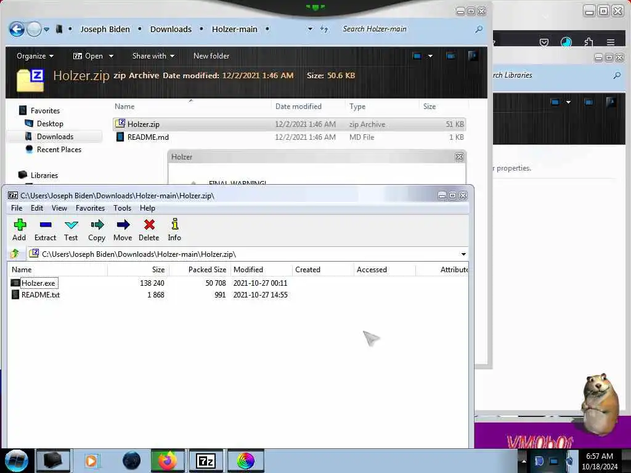Click the Add button in 7-Zip toolbar
The width and height of the screenshot is (631, 473).
[19, 230]
